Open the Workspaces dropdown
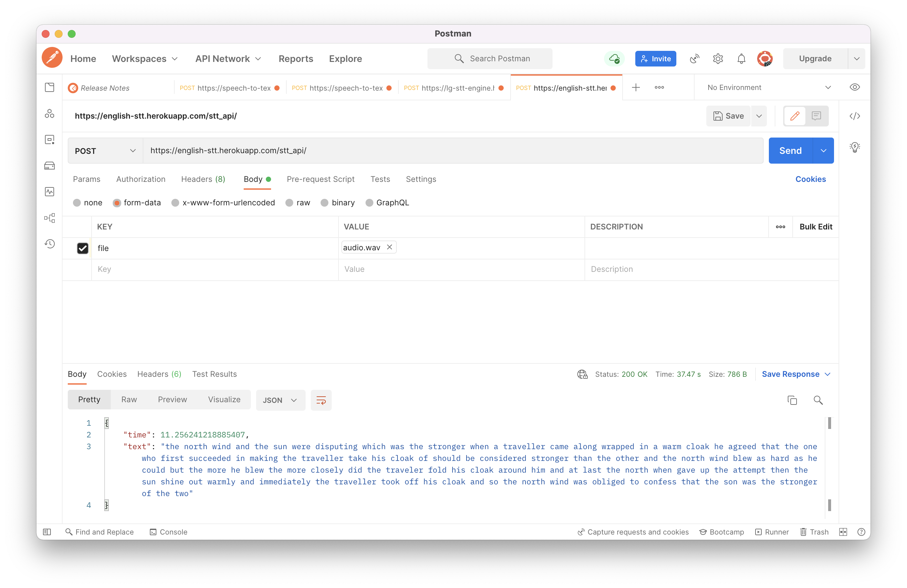The image size is (907, 588). coord(145,59)
